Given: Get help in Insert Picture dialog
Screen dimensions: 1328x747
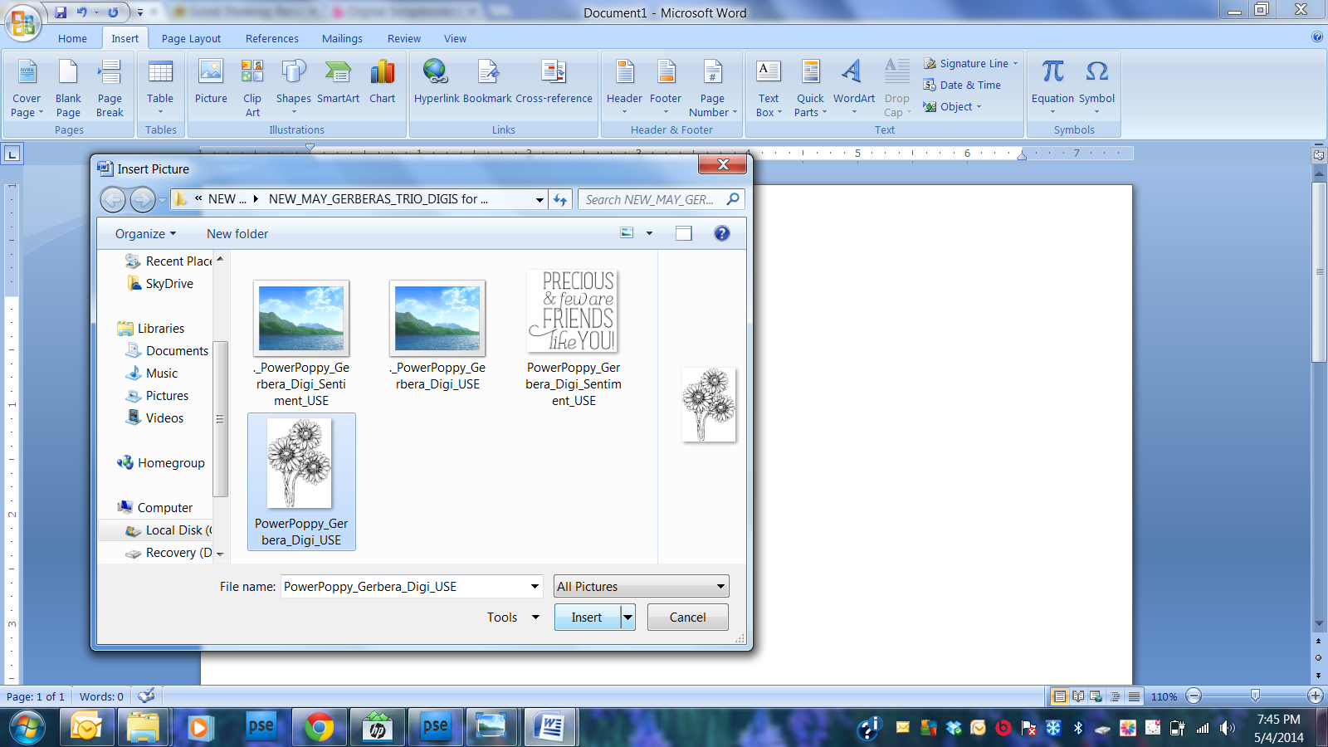Looking at the screenshot, I should [x=722, y=233].
